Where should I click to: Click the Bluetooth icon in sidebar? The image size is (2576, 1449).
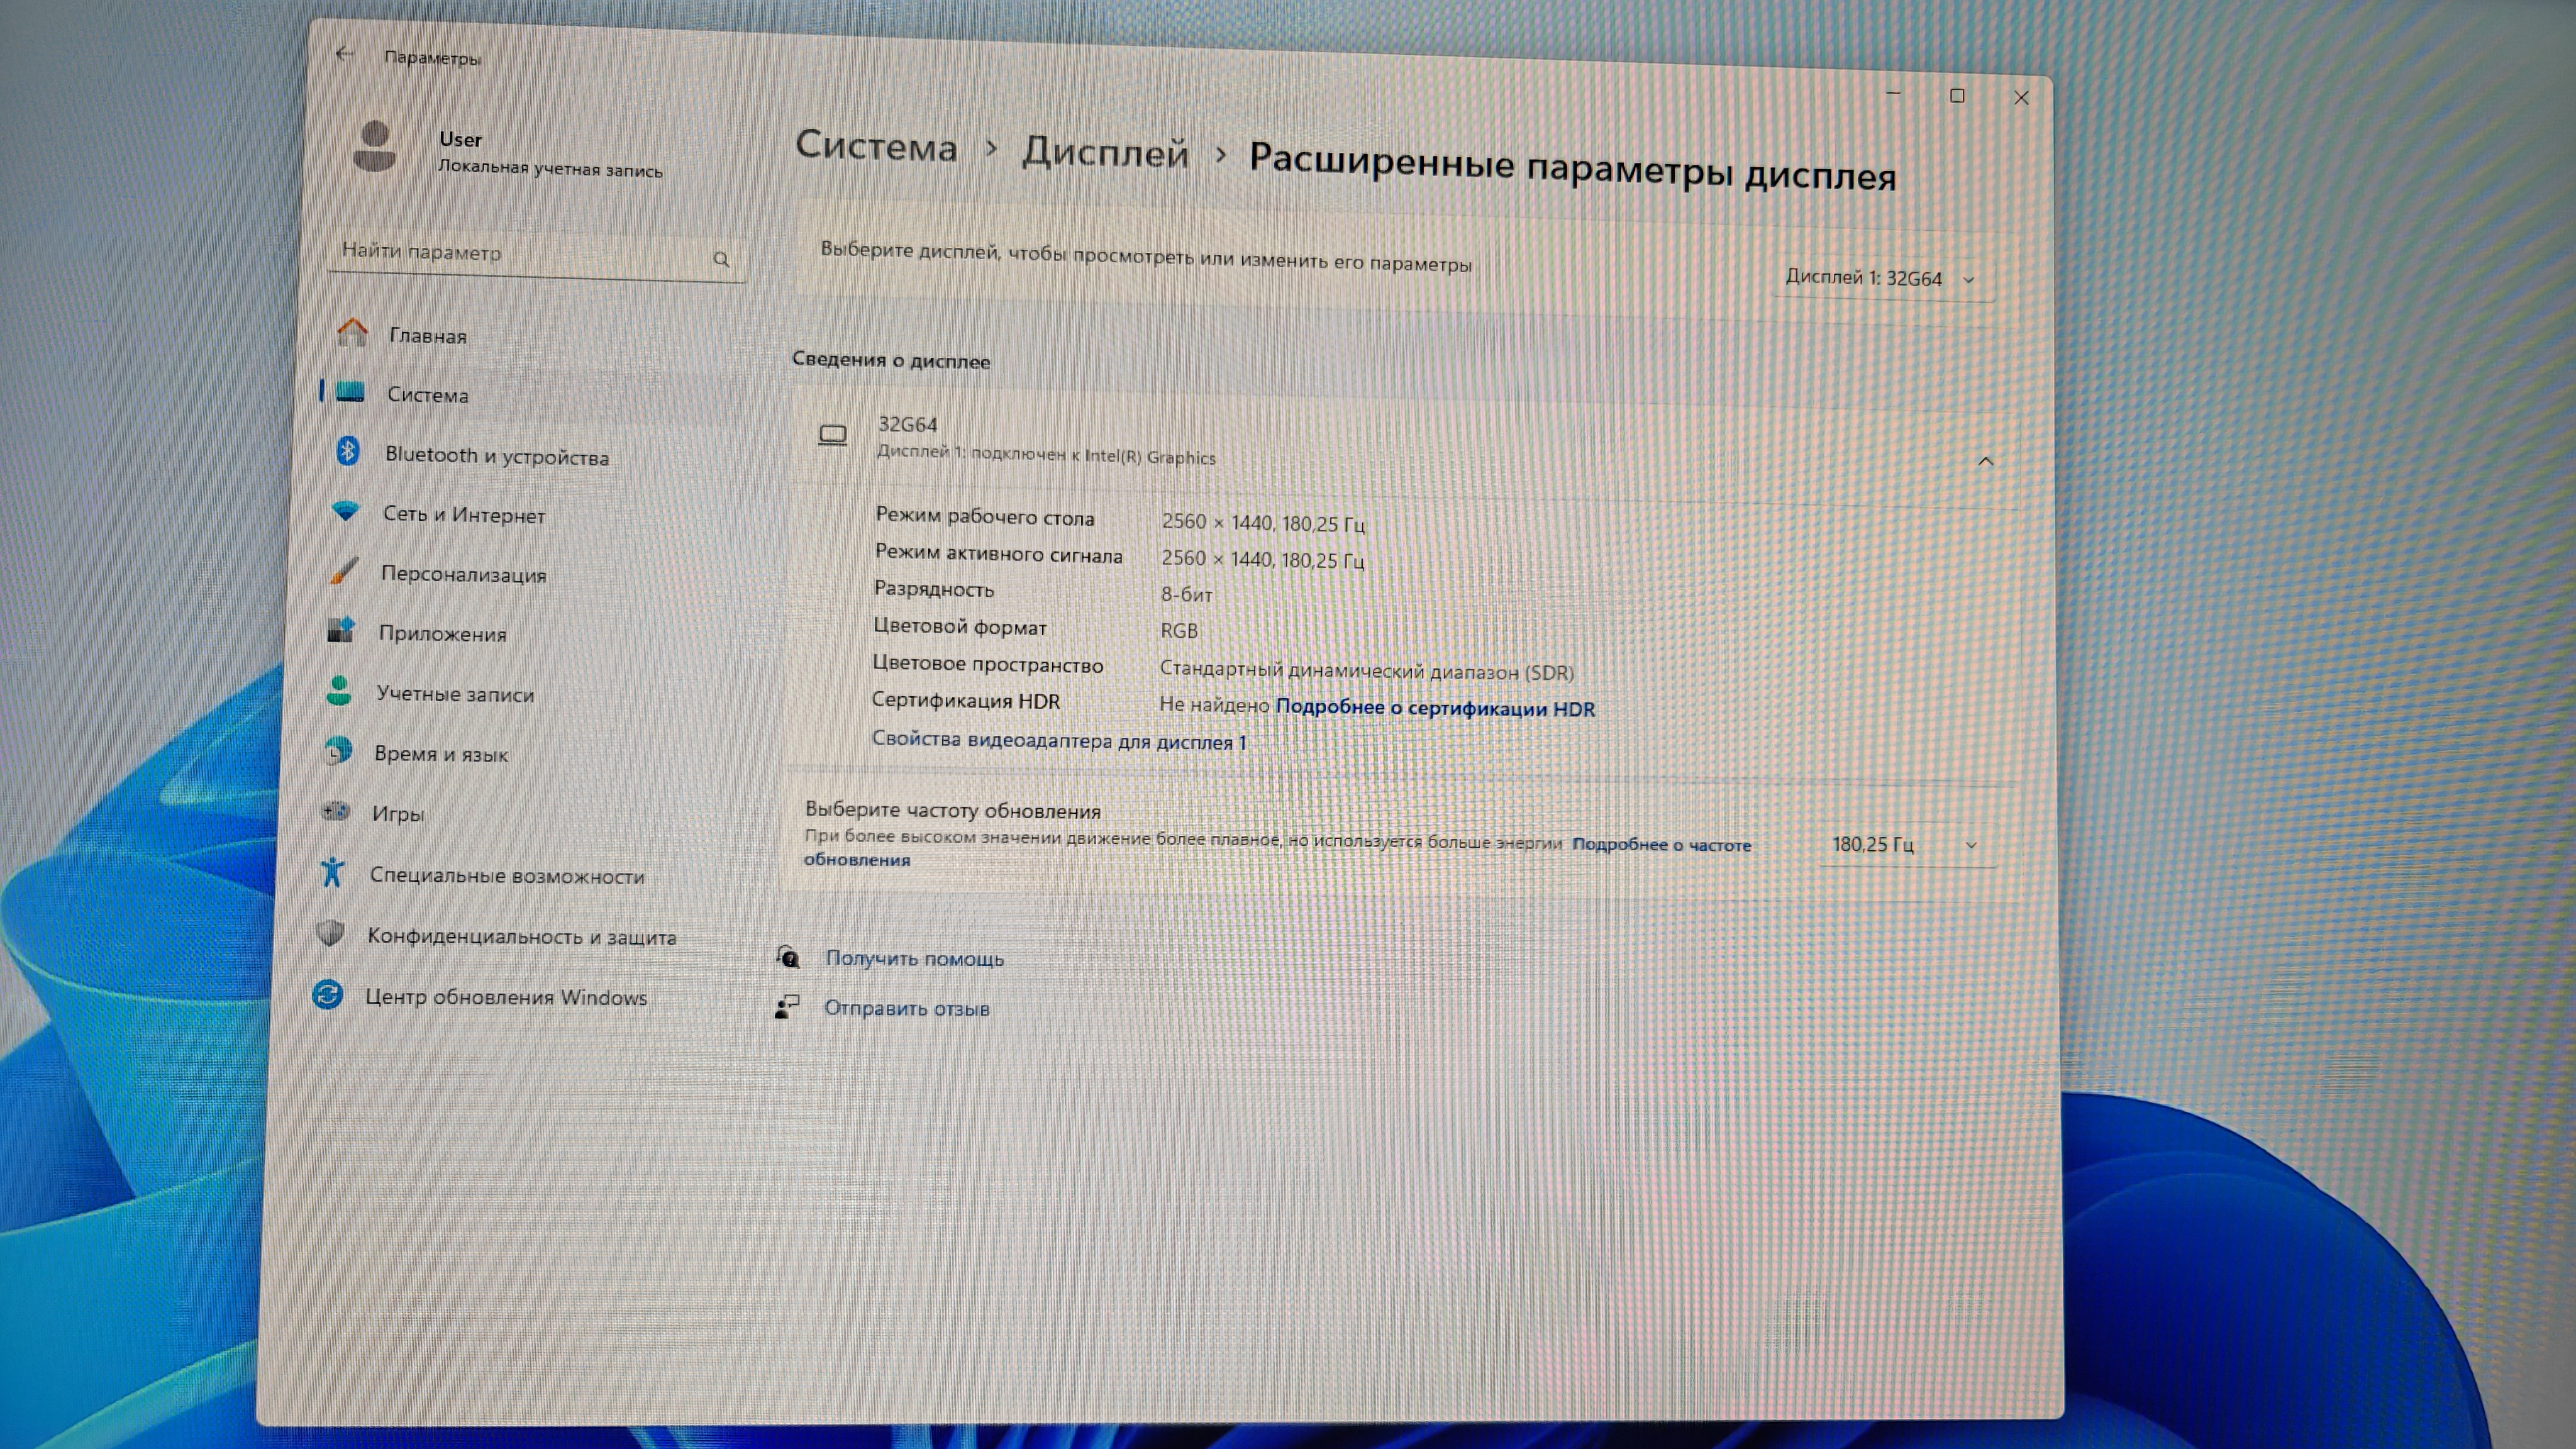(x=347, y=451)
